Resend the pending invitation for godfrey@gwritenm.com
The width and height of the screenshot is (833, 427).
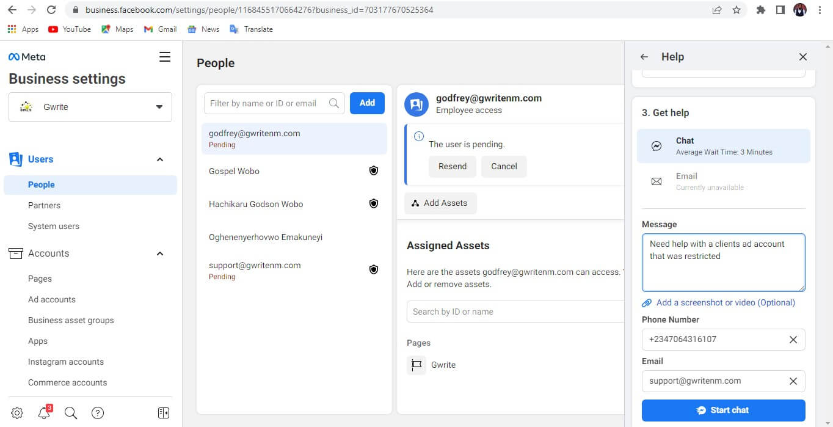pyautogui.click(x=452, y=166)
